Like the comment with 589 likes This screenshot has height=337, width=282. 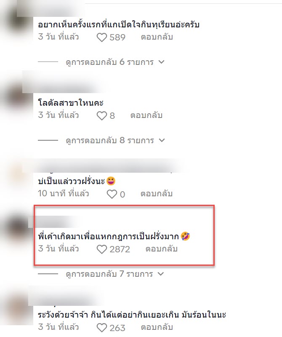point(101,37)
